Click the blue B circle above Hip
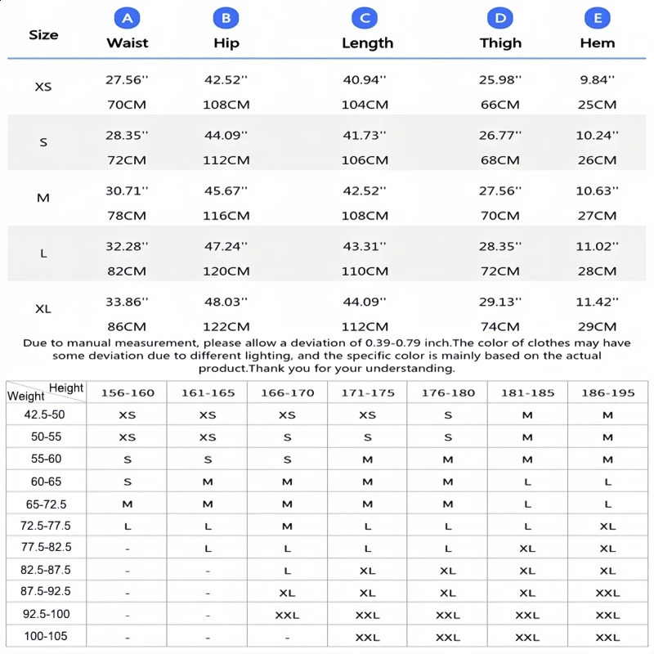Image resolution: width=654 pixels, height=654 pixels. click(x=225, y=18)
